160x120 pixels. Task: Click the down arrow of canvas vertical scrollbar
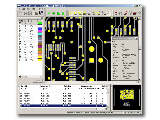click(x=140, y=79)
